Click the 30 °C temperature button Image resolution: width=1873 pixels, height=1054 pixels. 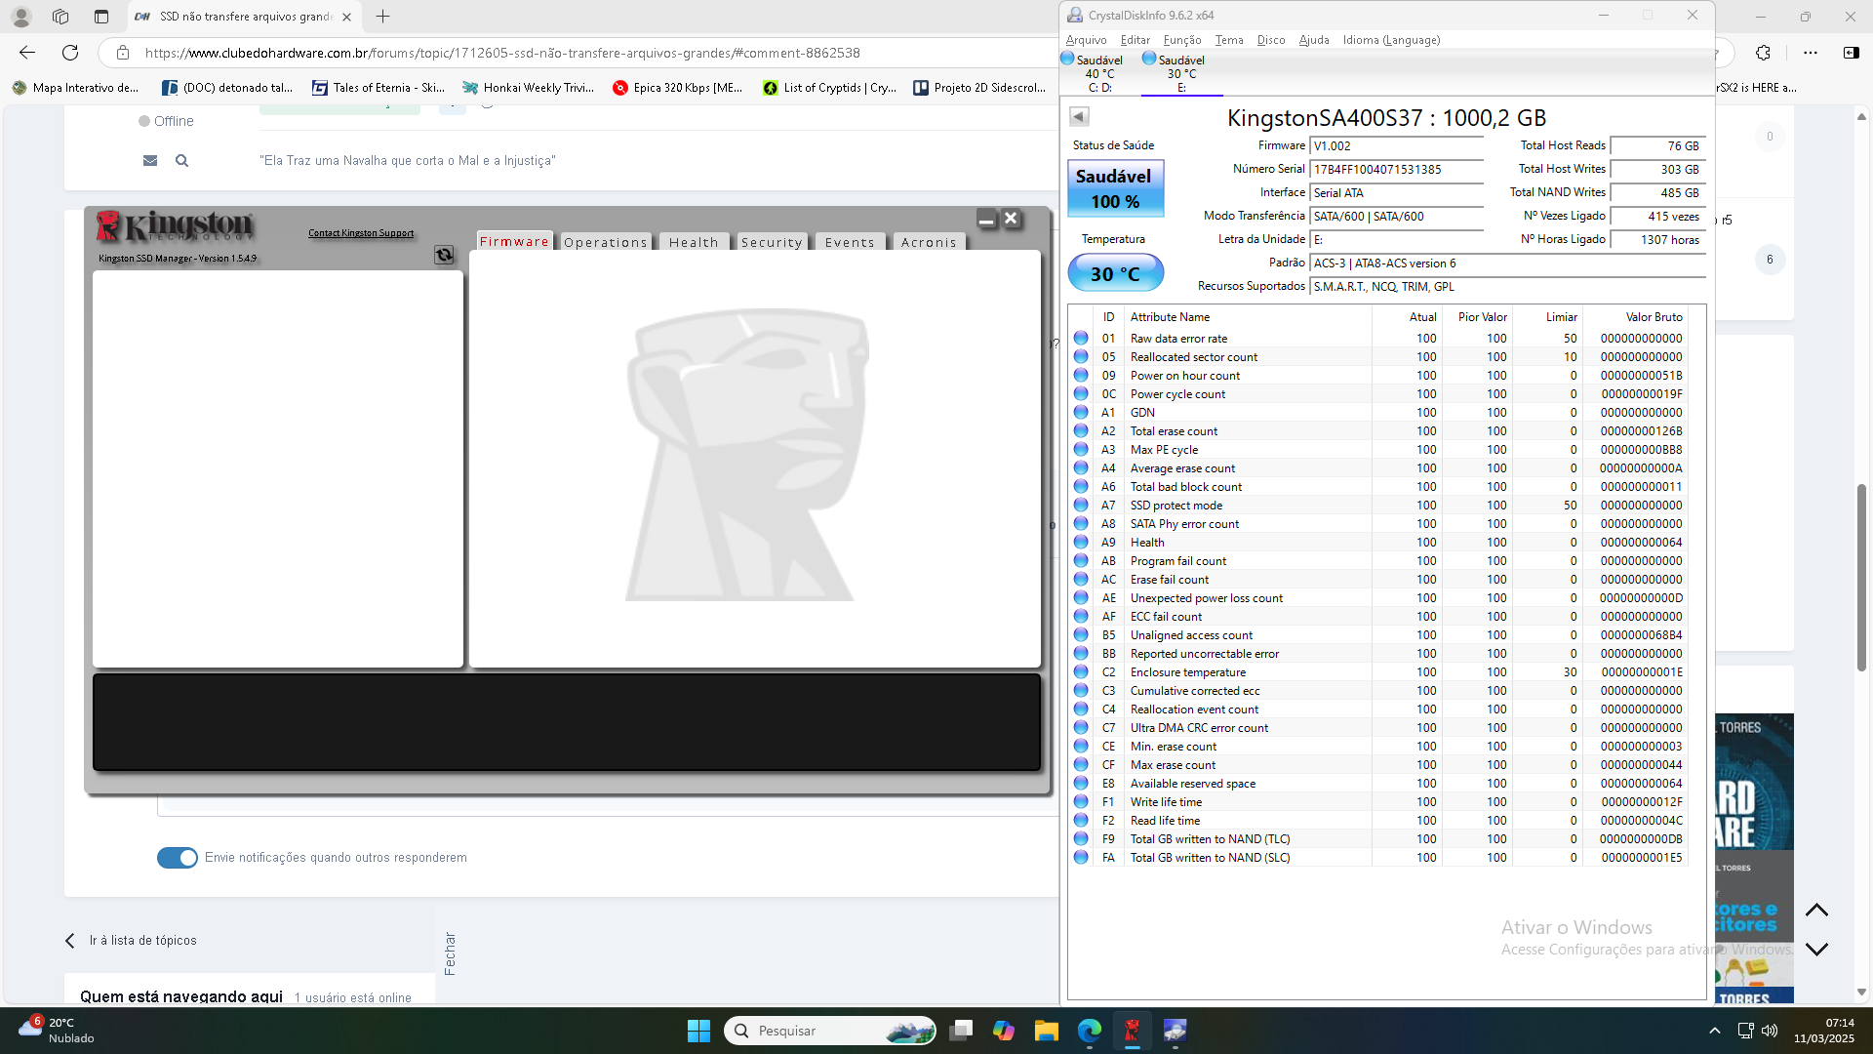click(x=1115, y=273)
